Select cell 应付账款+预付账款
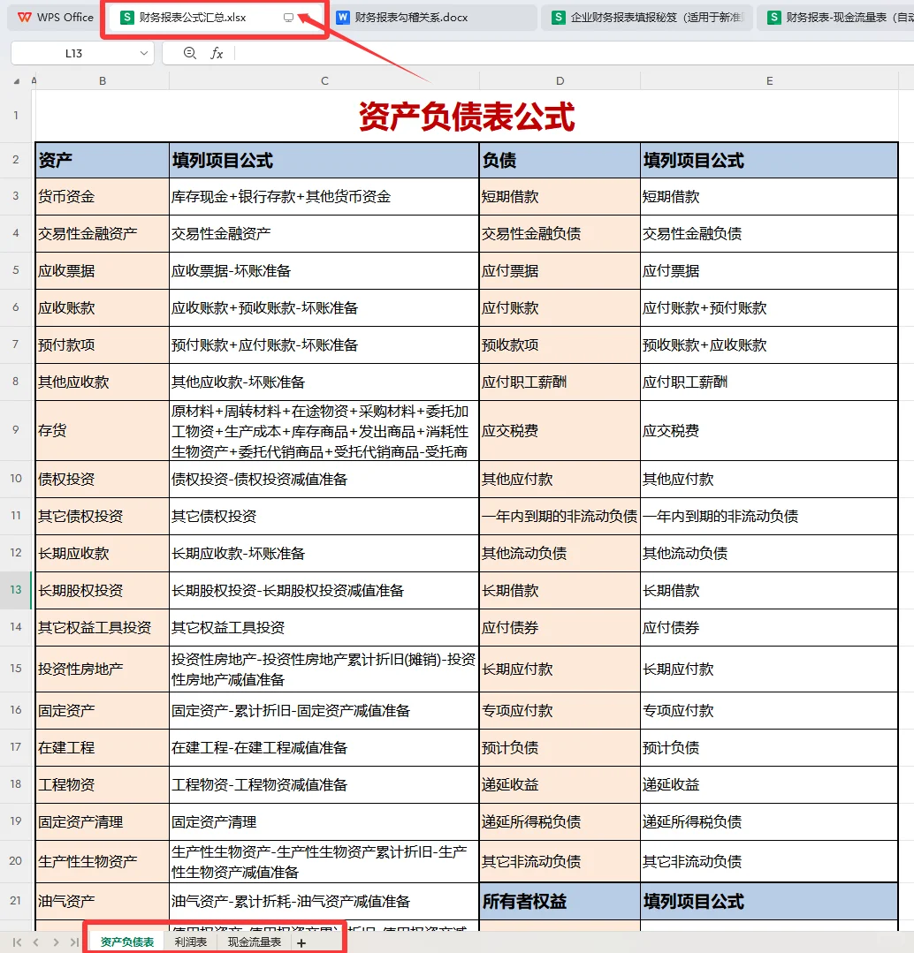Image resolution: width=914 pixels, height=953 pixels. click(x=769, y=308)
